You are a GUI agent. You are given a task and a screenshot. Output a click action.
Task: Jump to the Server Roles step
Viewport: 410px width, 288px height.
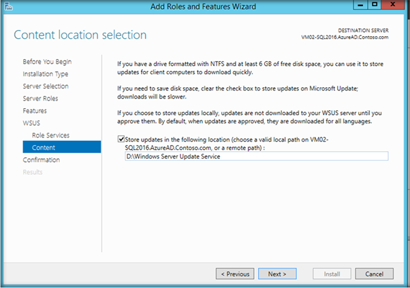(x=40, y=99)
